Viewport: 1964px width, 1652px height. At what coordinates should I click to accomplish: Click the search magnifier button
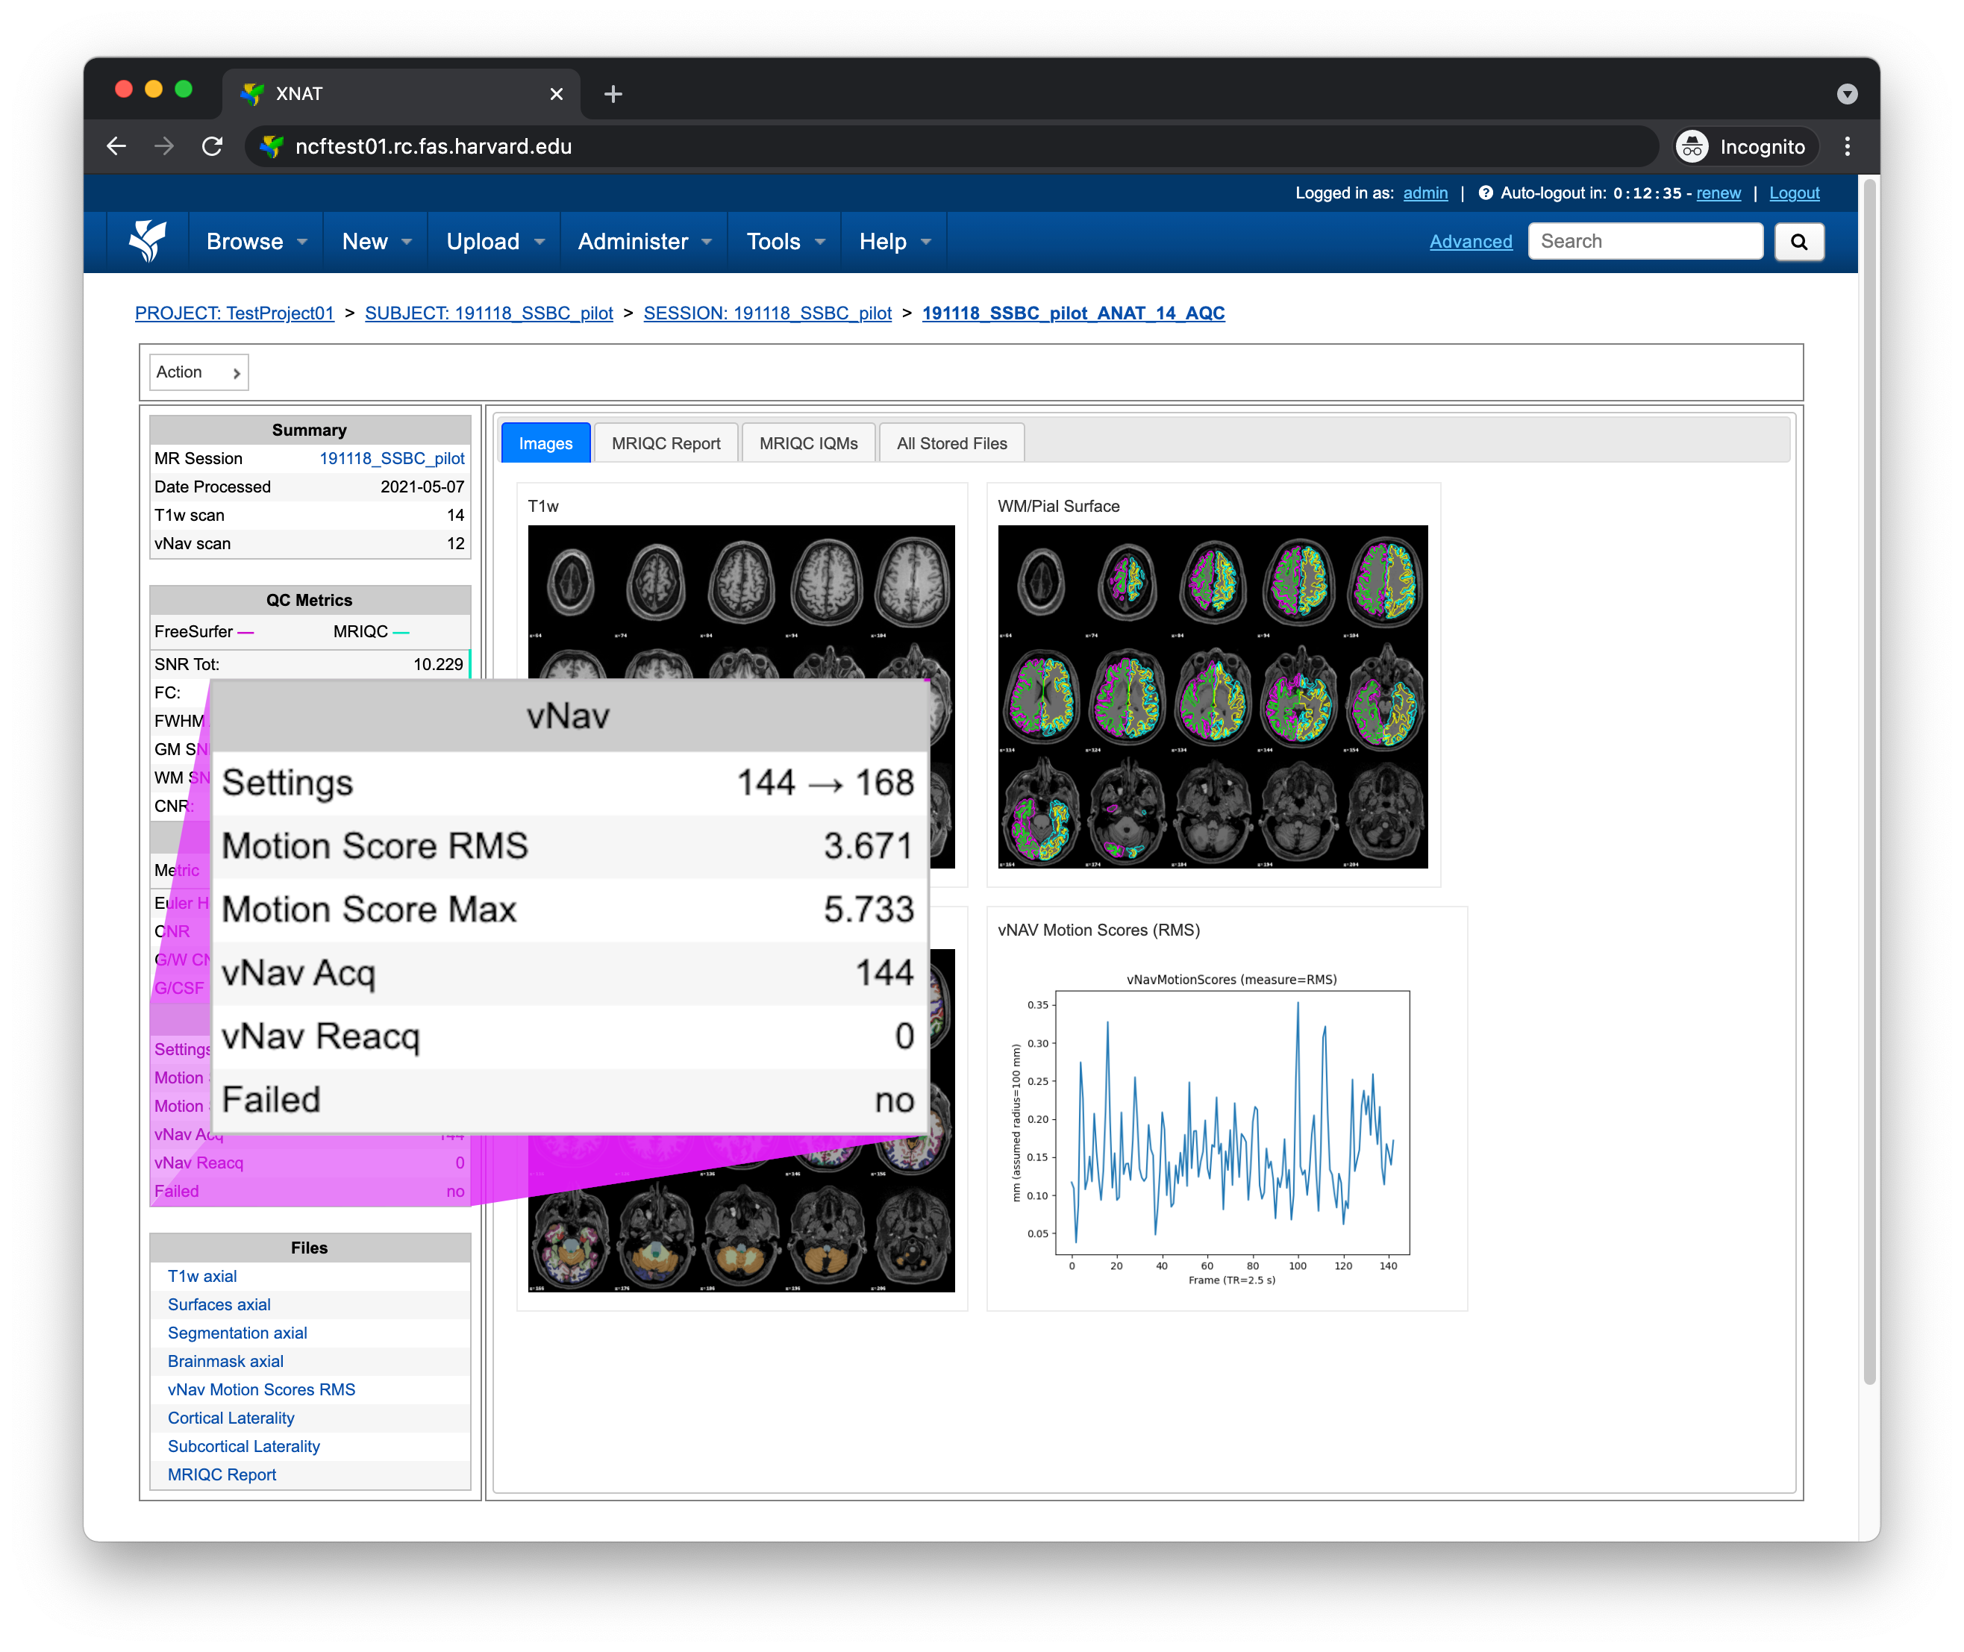tap(1798, 242)
